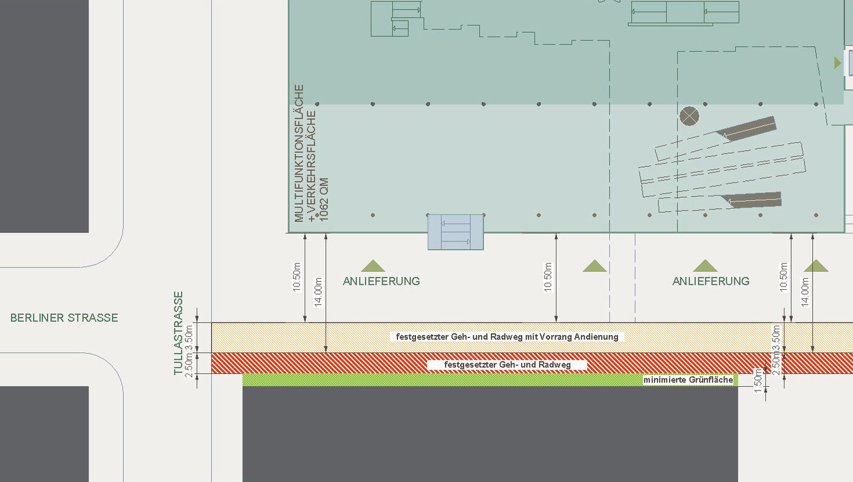Viewport: 853px width, 482px height.
Task: Click label 'festgesetzter Geh- und Radweg mit Vorrang Andienung'
Action: click(507, 337)
